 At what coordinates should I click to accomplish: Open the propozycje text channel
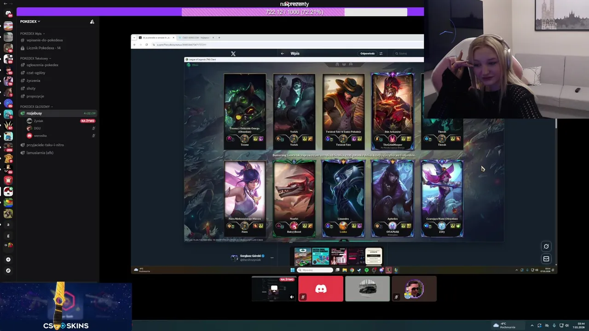point(35,97)
